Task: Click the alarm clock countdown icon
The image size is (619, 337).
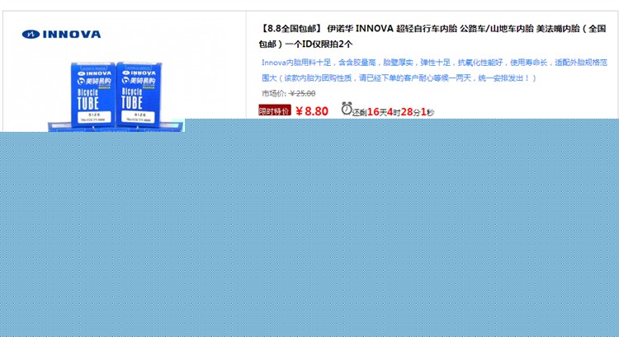Action: tap(347, 109)
